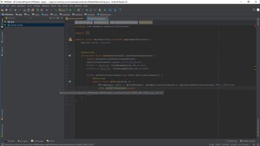Click the UTF-8 encoding in status bar
260x146 pixels.
225,145
